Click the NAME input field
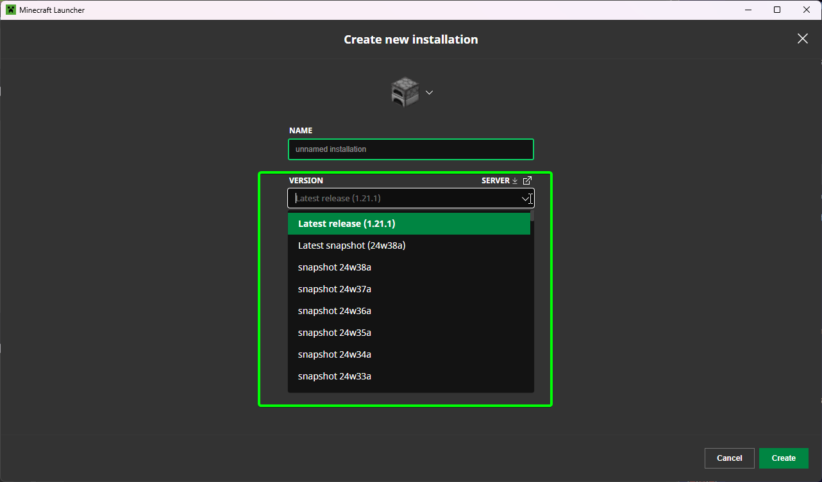This screenshot has height=482, width=822. click(x=411, y=149)
